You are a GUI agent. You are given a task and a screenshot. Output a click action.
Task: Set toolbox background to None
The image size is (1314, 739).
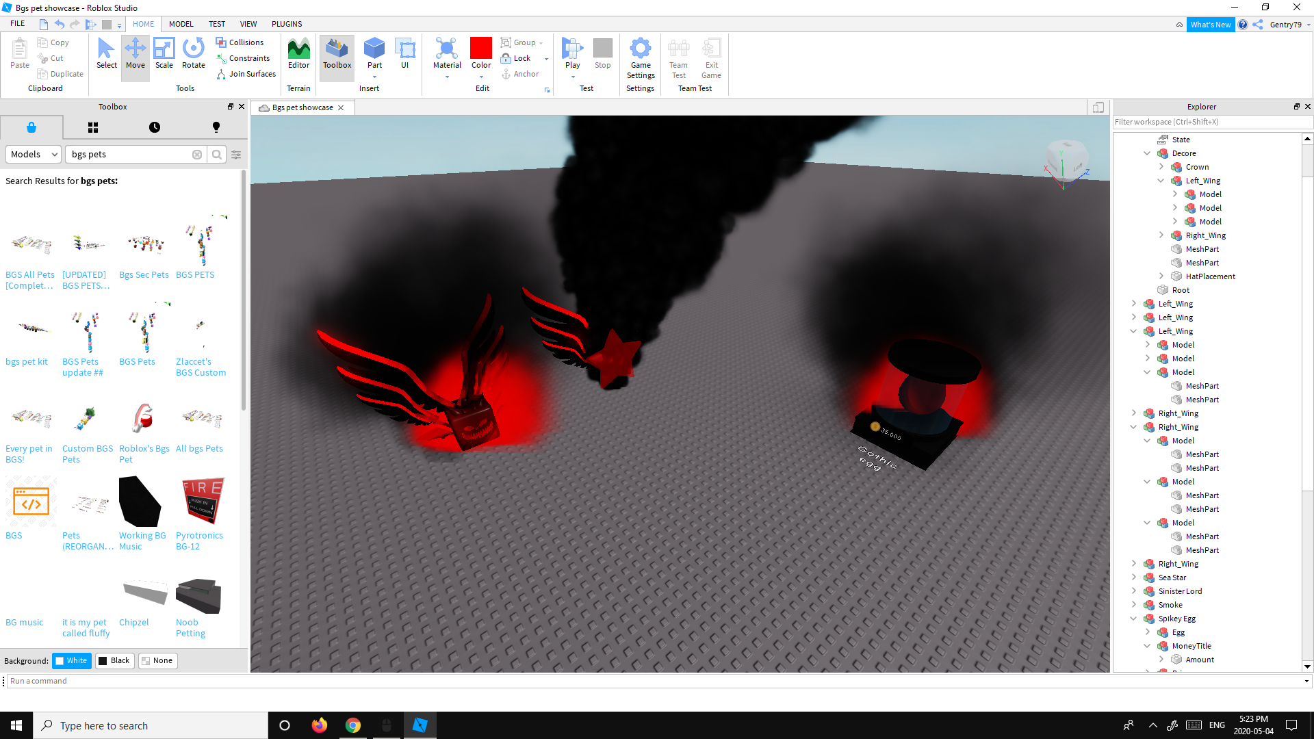(x=157, y=660)
